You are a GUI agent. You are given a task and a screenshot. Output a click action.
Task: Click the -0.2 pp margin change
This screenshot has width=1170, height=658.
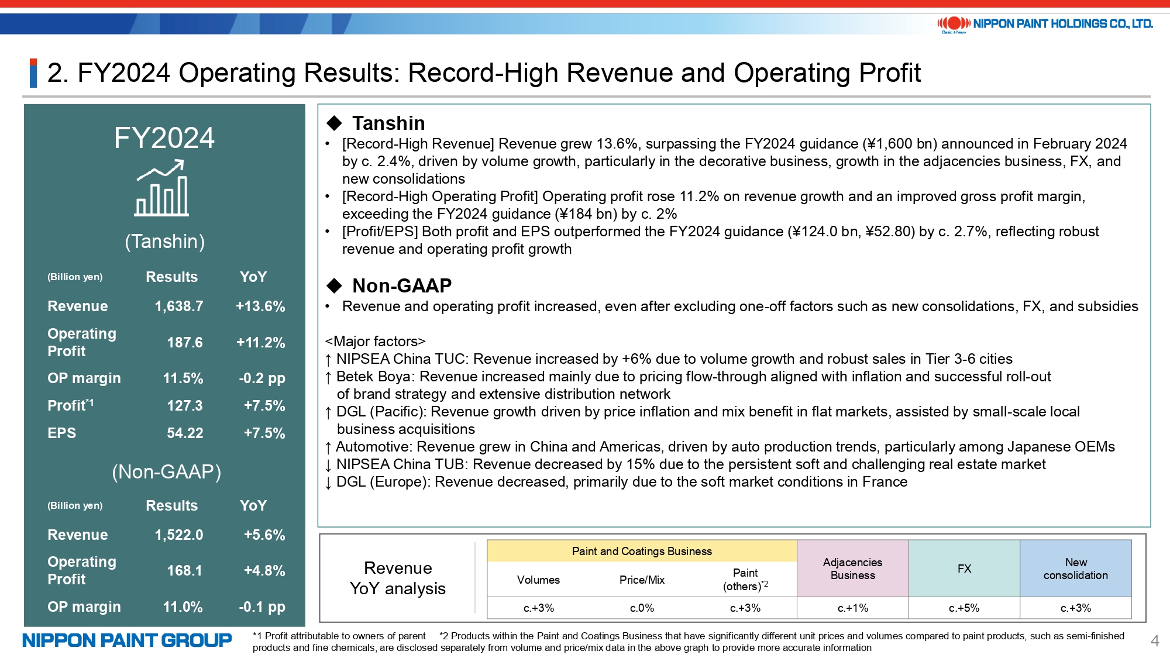pos(262,378)
